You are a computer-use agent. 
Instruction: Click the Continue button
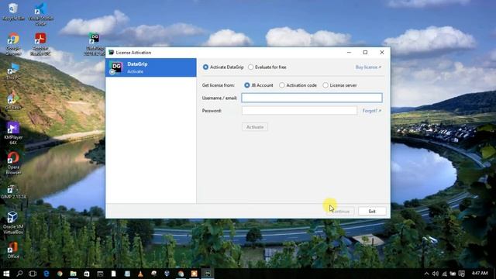(x=340, y=212)
